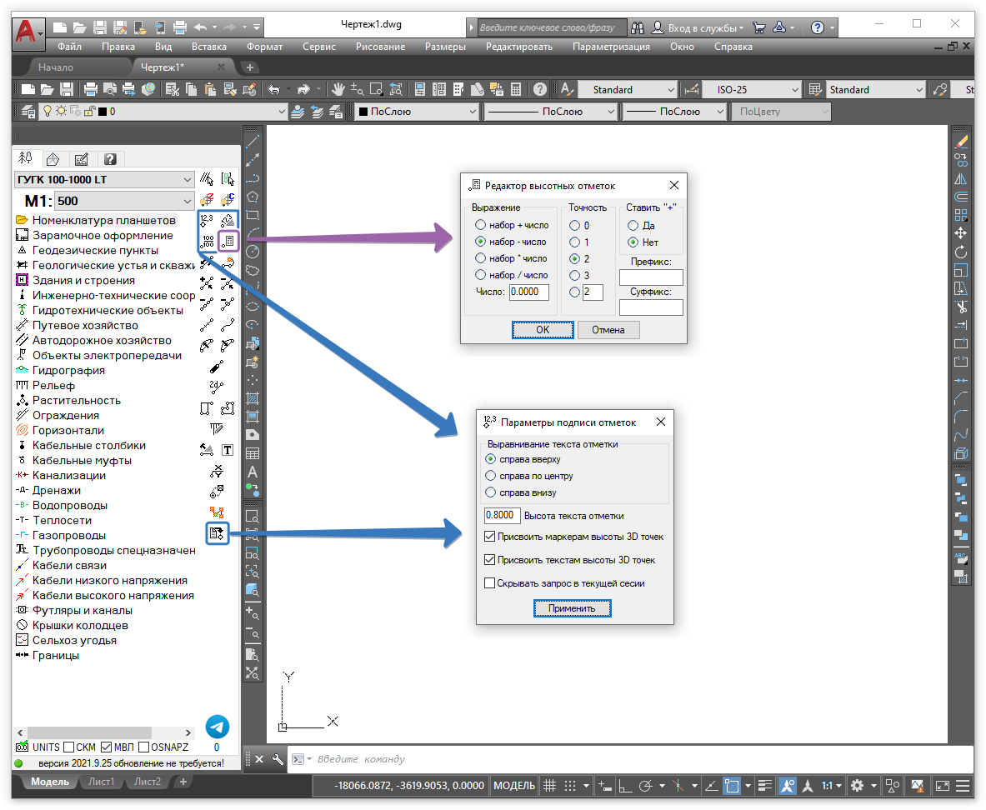Open the elevation mark editor icon
986x810 pixels.
point(228,242)
